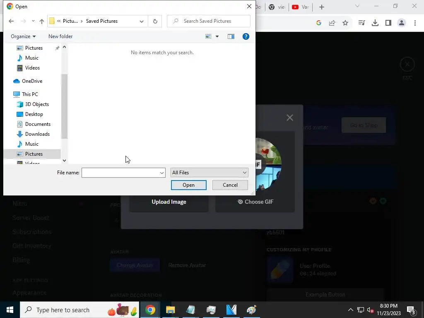Select Music under This PC
Screen dimensions: 424x318
click(31, 144)
